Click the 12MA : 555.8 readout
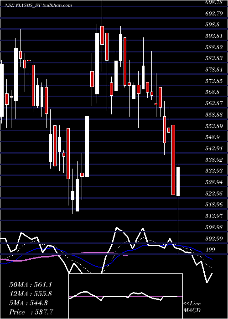 [31, 294]
